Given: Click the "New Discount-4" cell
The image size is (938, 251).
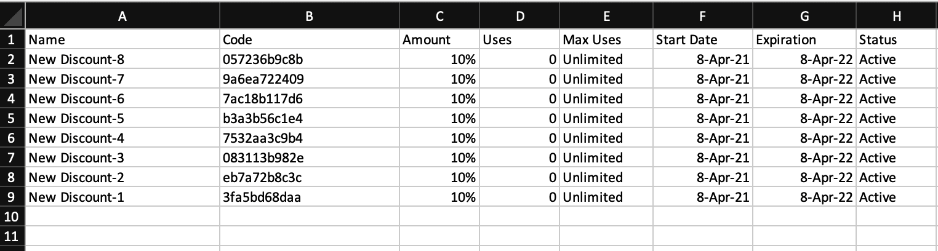Looking at the screenshot, I should (122, 138).
